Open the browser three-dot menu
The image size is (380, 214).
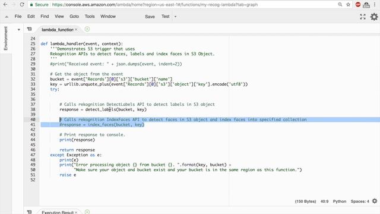click(375, 5)
